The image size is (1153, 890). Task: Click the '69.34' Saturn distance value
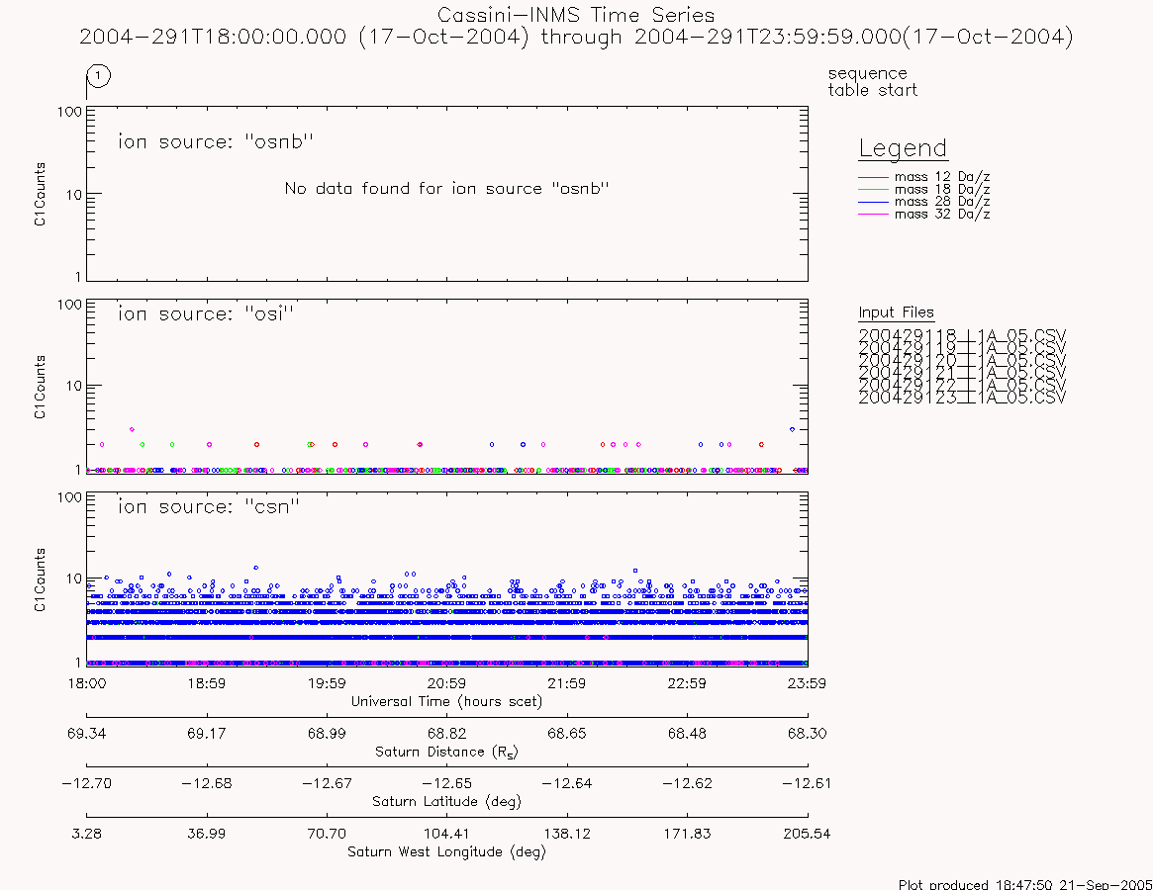87,734
